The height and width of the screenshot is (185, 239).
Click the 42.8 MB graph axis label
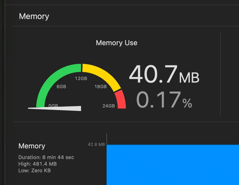(x=96, y=144)
